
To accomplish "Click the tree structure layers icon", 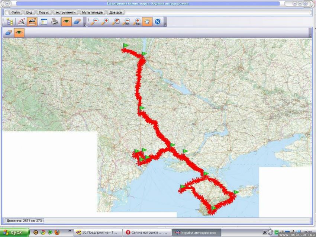I will coord(10,22).
